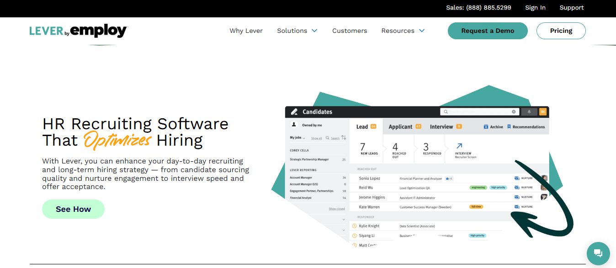616x268 pixels.
Task: Clear the candidate search with the X icon
Action: tap(514, 112)
